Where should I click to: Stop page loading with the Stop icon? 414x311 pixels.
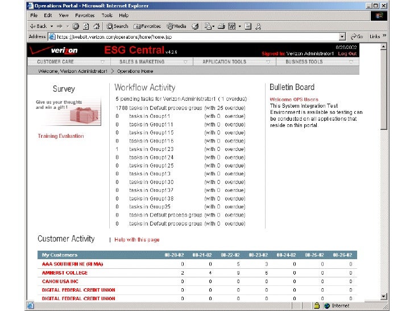tap(76, 26)
